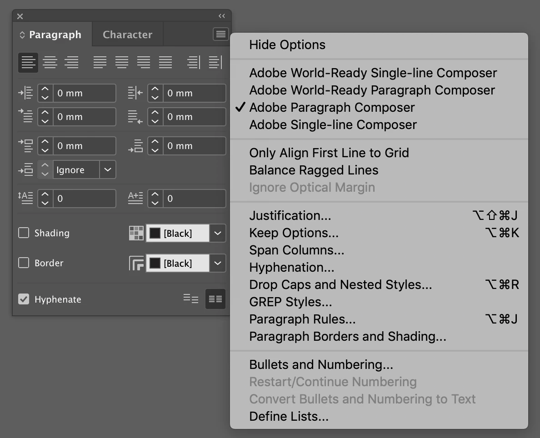
Task: Click the Space After icon
Action: [x=135, y=146]
